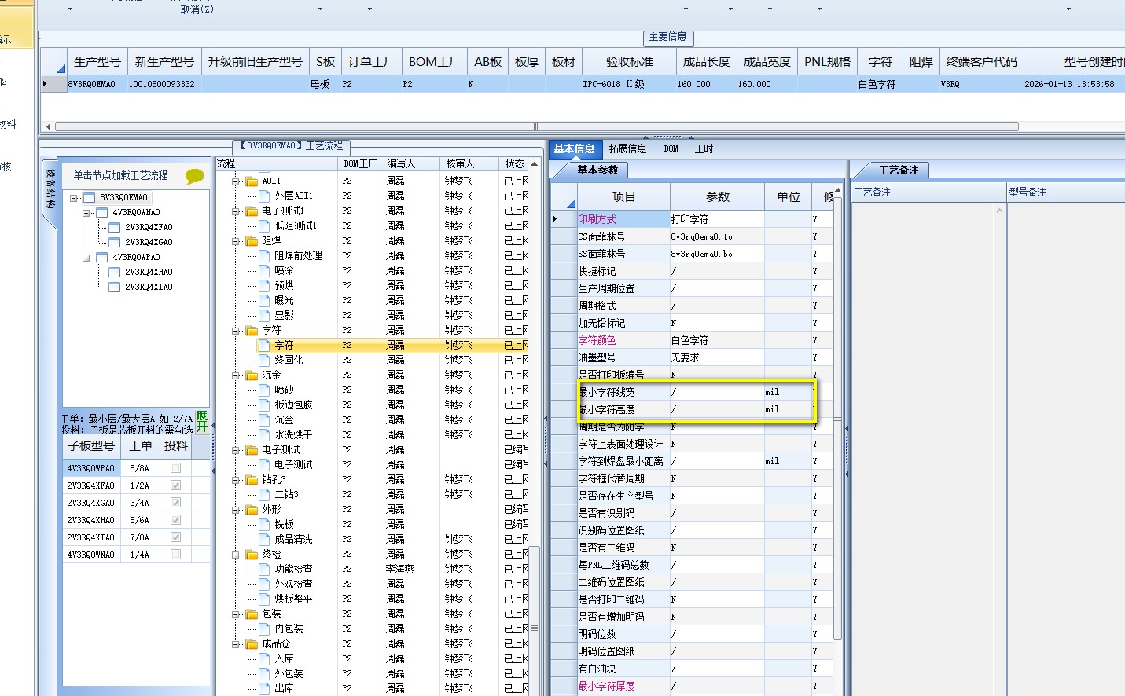Viewport: 1125px width, 696px height.
Task: Click the 成品仓 folder icon
Action: [252, 644]
